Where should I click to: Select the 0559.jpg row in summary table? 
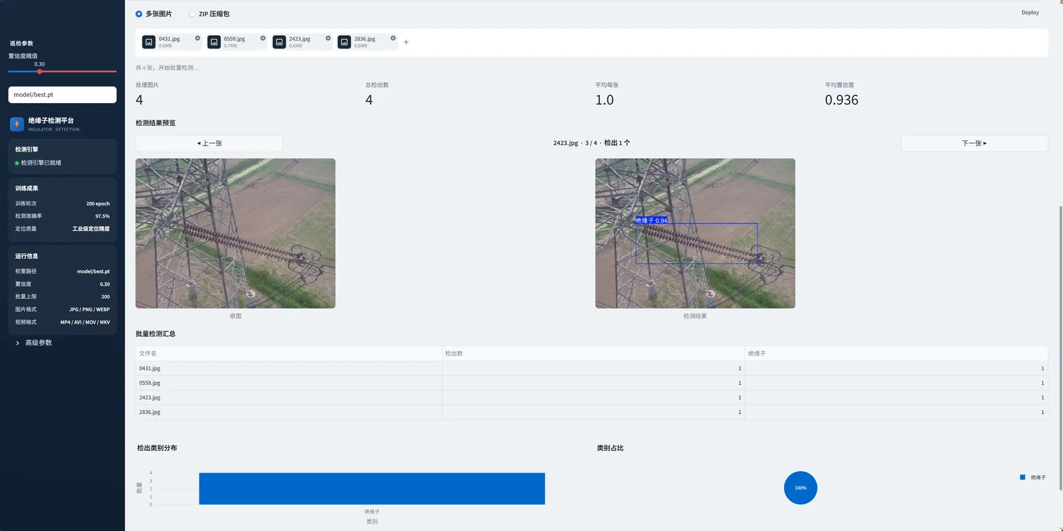point(591,383)
